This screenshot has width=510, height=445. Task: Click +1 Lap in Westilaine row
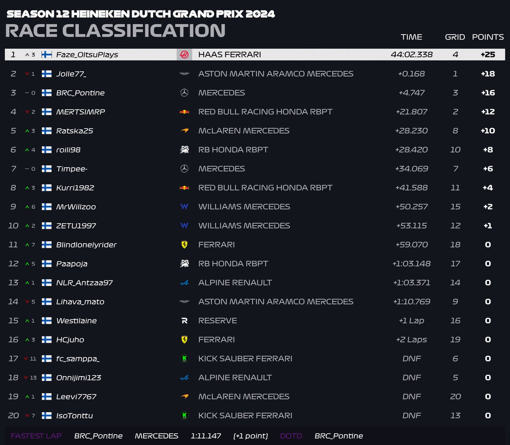(411, 321)
